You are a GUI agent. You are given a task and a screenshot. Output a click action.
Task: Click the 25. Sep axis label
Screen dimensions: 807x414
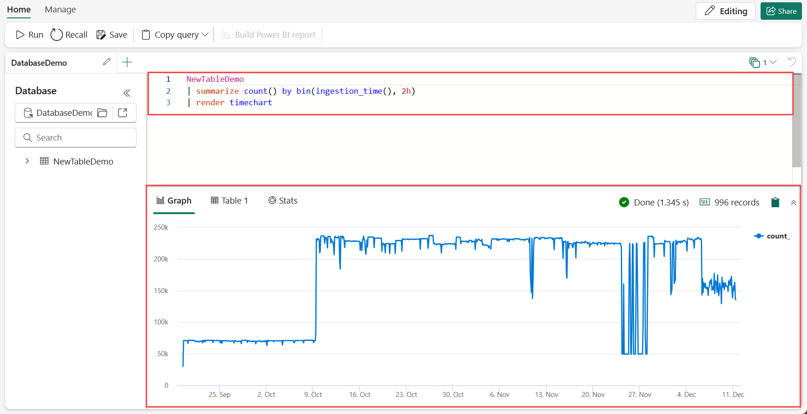[220, 395]
